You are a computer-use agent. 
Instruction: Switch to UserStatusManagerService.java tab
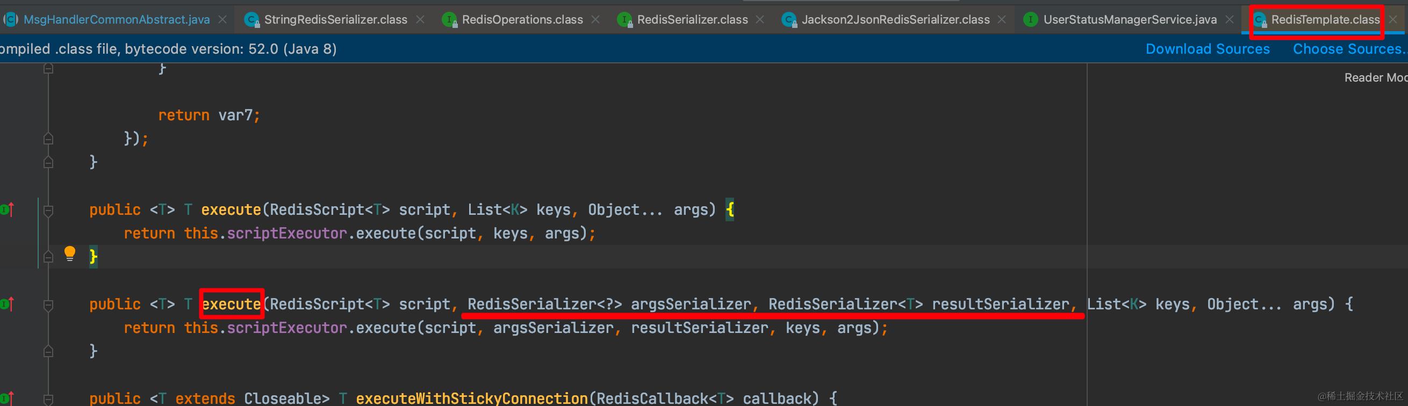(1130, 20)
